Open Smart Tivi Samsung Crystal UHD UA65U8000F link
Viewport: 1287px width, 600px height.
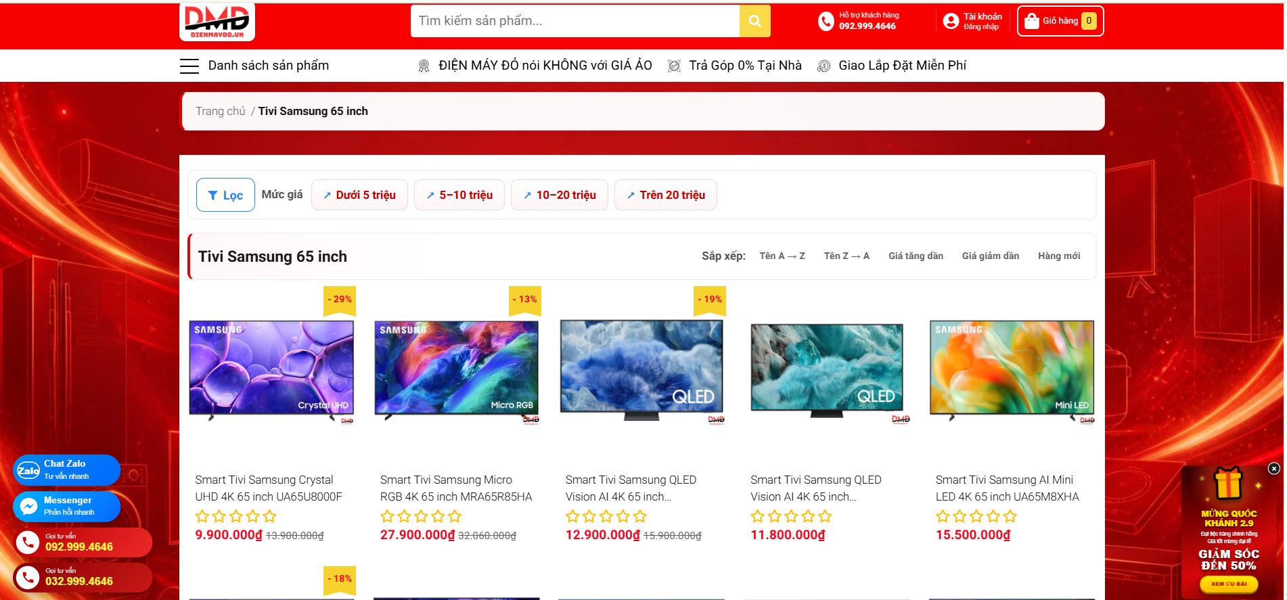[269, 488]
